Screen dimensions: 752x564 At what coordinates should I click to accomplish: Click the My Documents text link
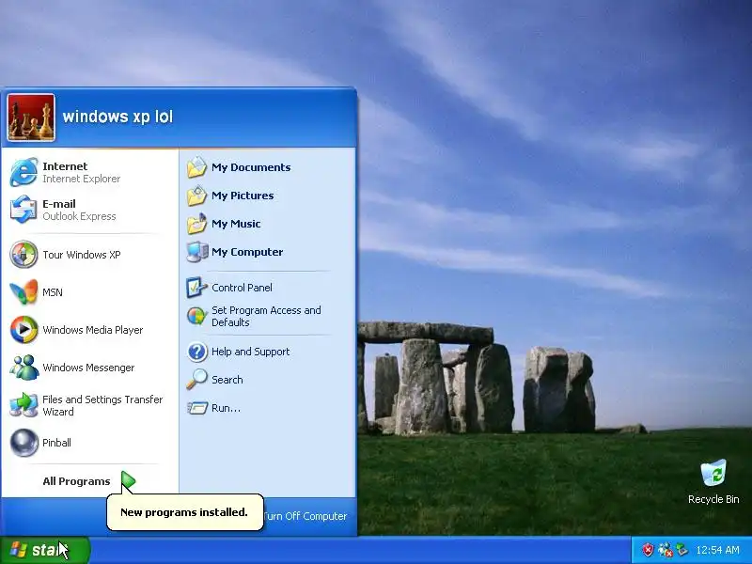pos(251,167)
